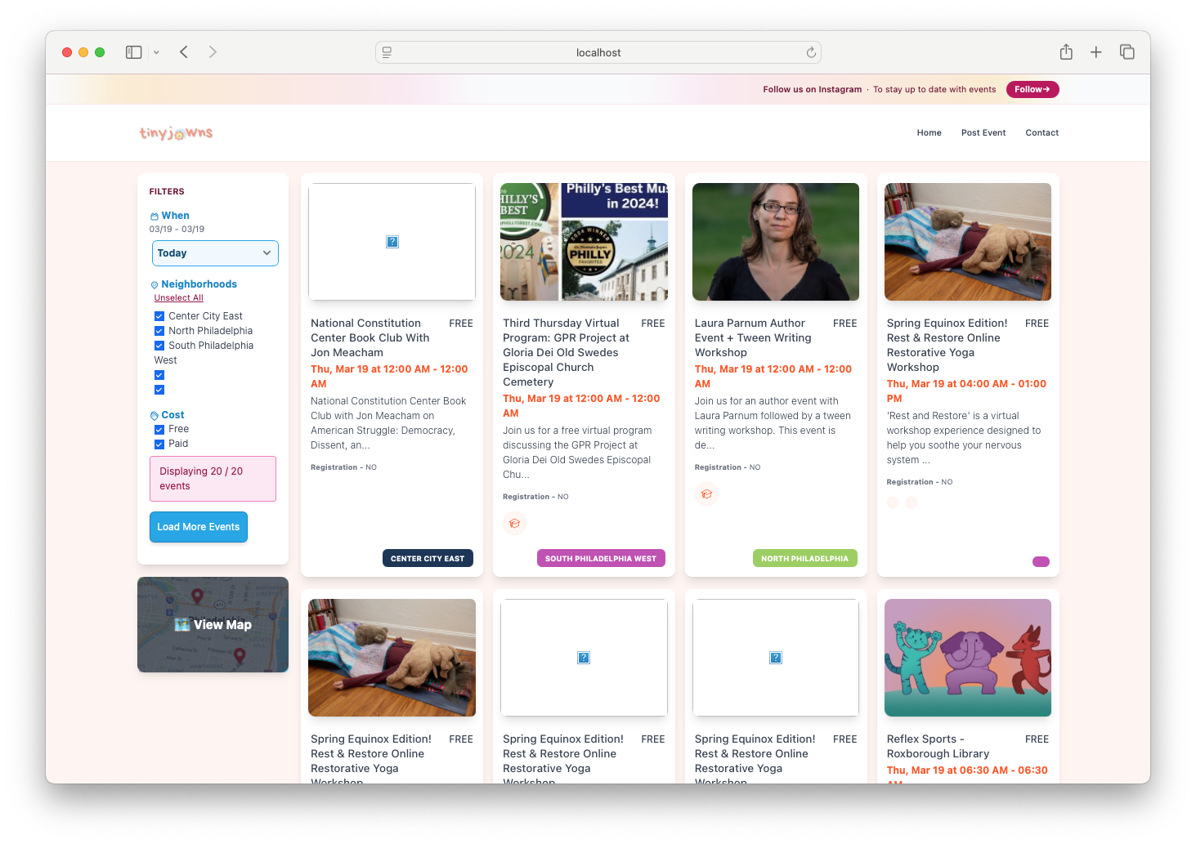This screenshot has width=1196, height=844.
Task: Click the Safari sidebar toggle icon
Action: coord(133,52)
